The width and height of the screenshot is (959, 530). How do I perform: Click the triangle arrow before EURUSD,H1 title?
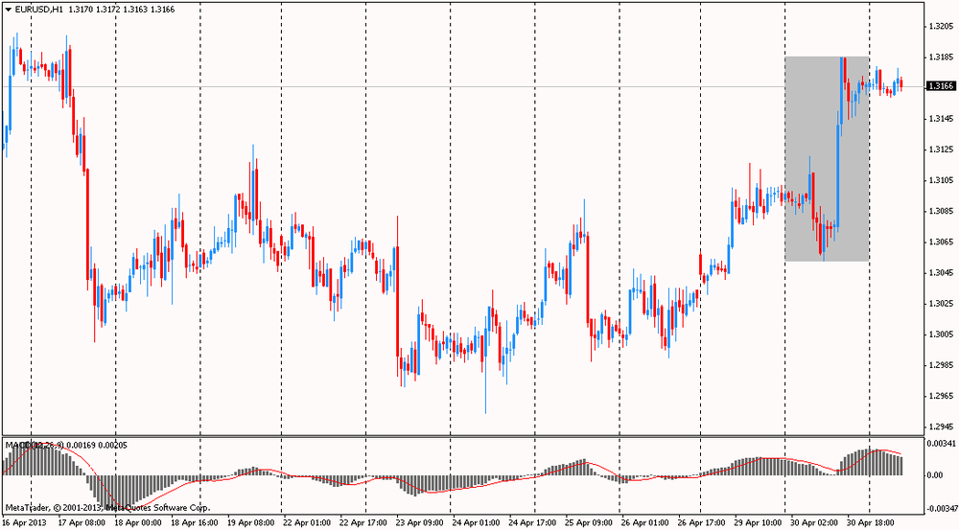pyautogui.click(x=7, y=9)
